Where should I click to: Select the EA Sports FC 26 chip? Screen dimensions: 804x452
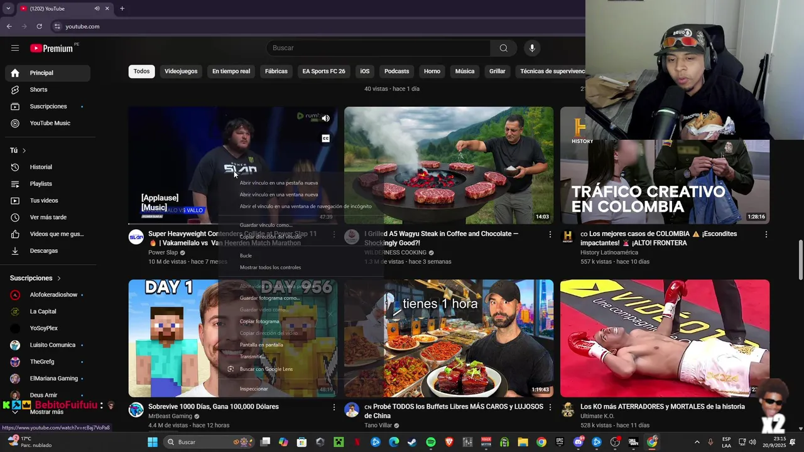[324, 72]
